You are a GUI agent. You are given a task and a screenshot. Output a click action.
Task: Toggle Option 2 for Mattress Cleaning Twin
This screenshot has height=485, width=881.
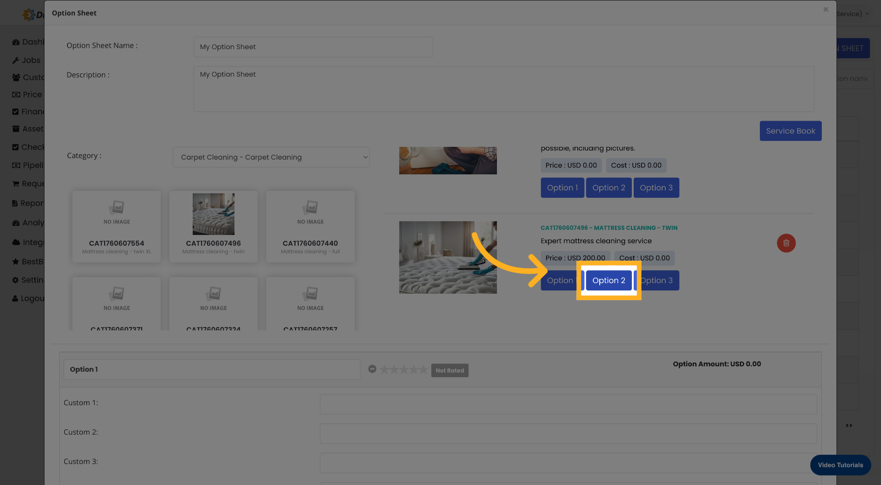click(x=608, y=280)
